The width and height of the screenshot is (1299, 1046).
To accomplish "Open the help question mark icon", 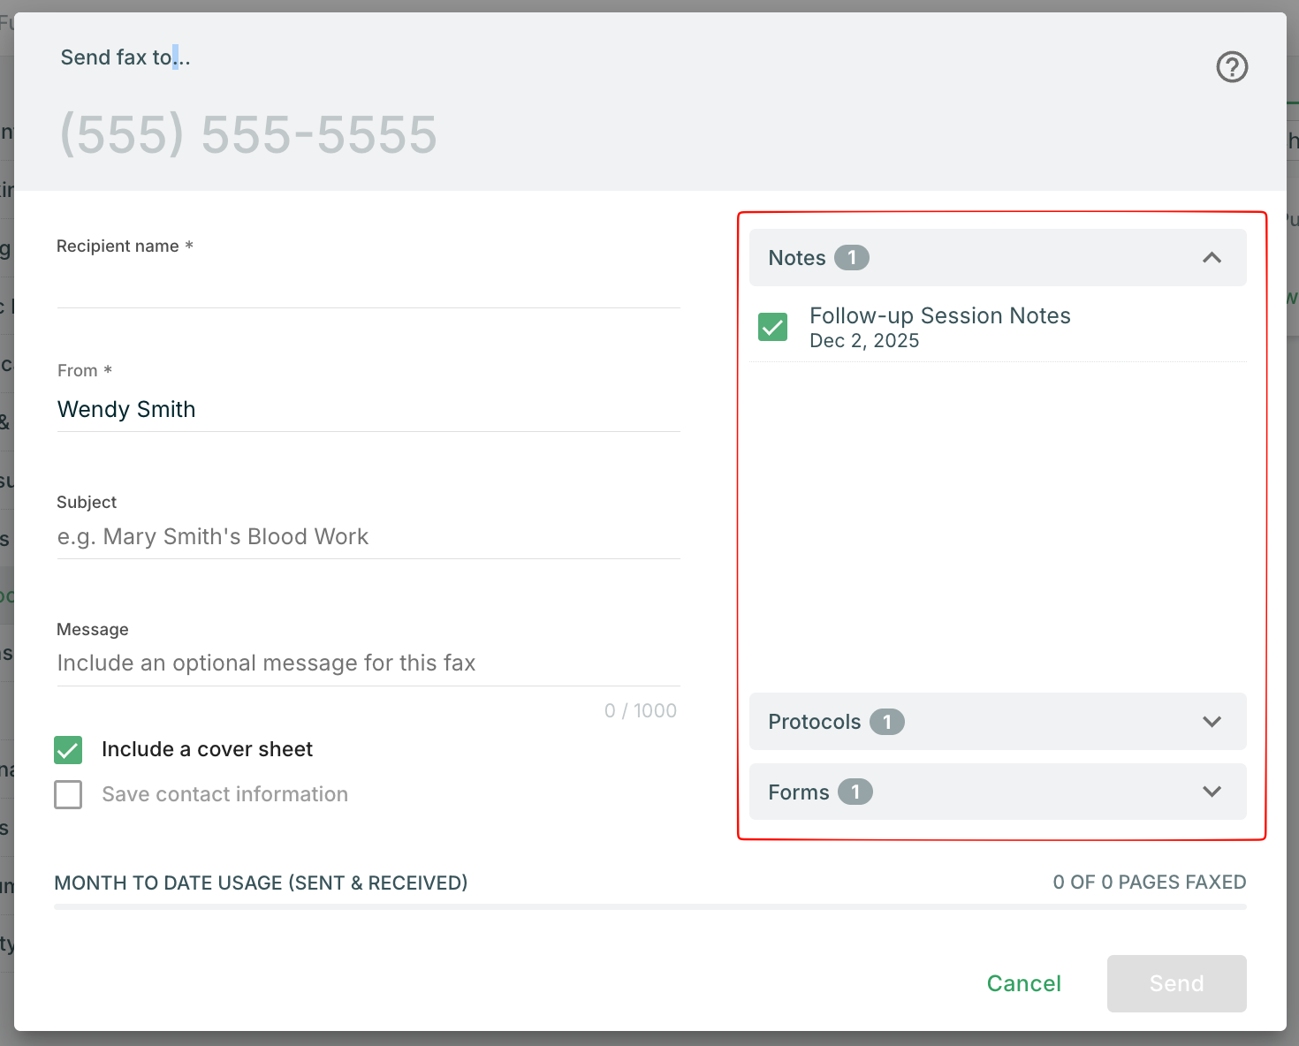I will tap(1232, 67).
